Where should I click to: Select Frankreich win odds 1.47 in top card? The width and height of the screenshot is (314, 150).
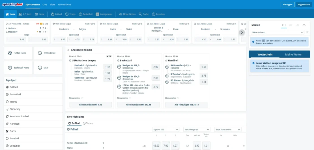[x=59, y=39]
